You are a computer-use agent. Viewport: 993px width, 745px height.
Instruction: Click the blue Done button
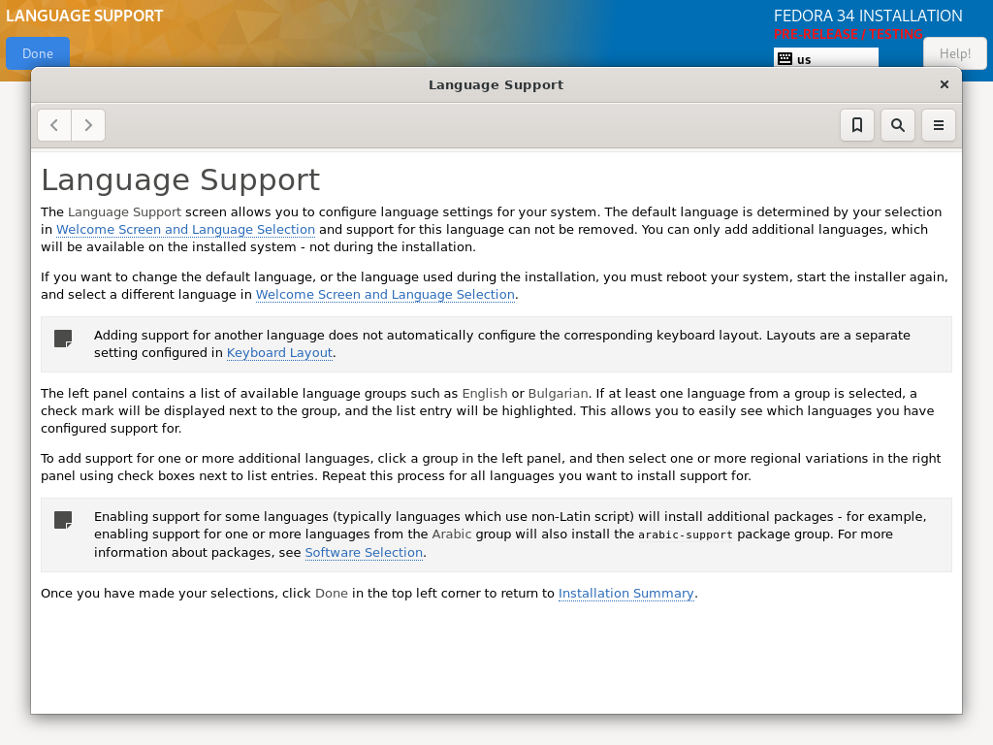click(38, 54)
